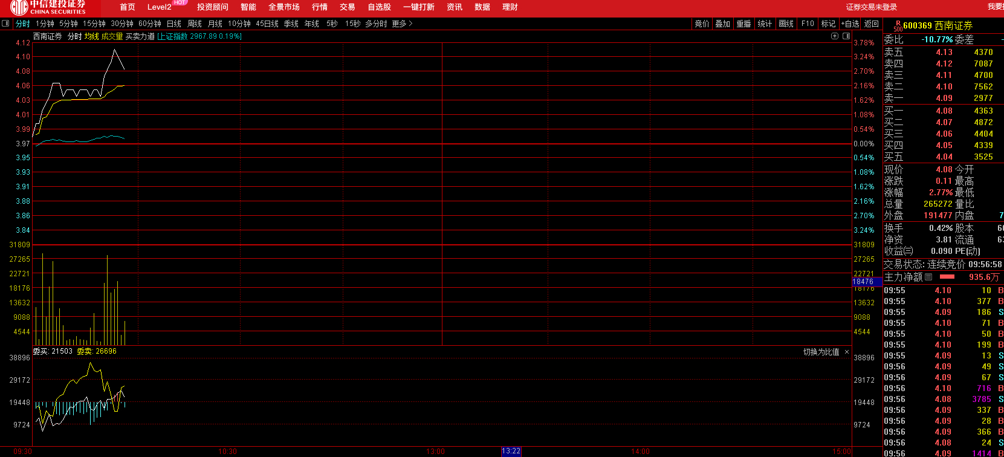
Task: Open the 一键打新 menu
Action: point(419,7)
